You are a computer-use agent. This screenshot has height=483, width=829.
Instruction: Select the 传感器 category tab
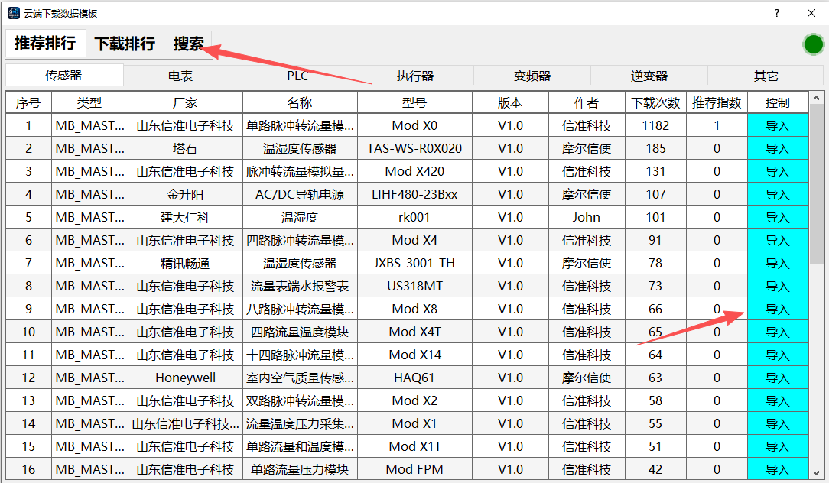(x=64, y=76)
